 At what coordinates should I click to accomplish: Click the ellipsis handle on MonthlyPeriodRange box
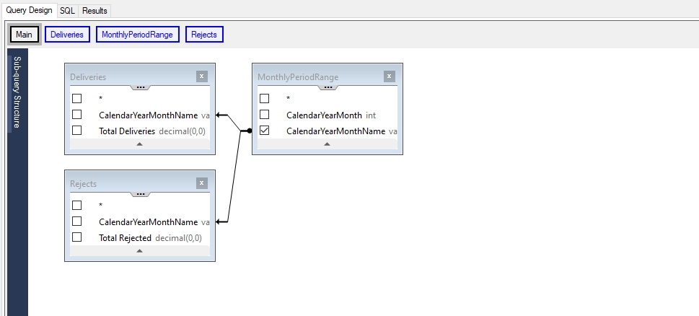(327, 87)
